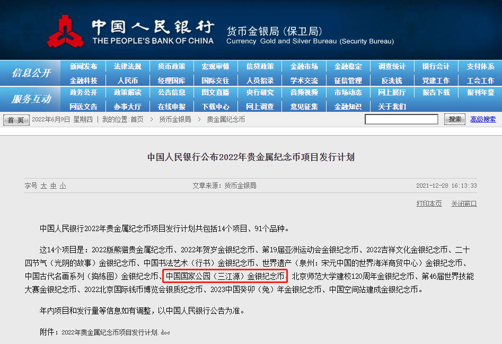Click text 中国国家公园（三江源）金银纪念币
502x344 pixels.
pyautogui.click(x=225, y=276)
